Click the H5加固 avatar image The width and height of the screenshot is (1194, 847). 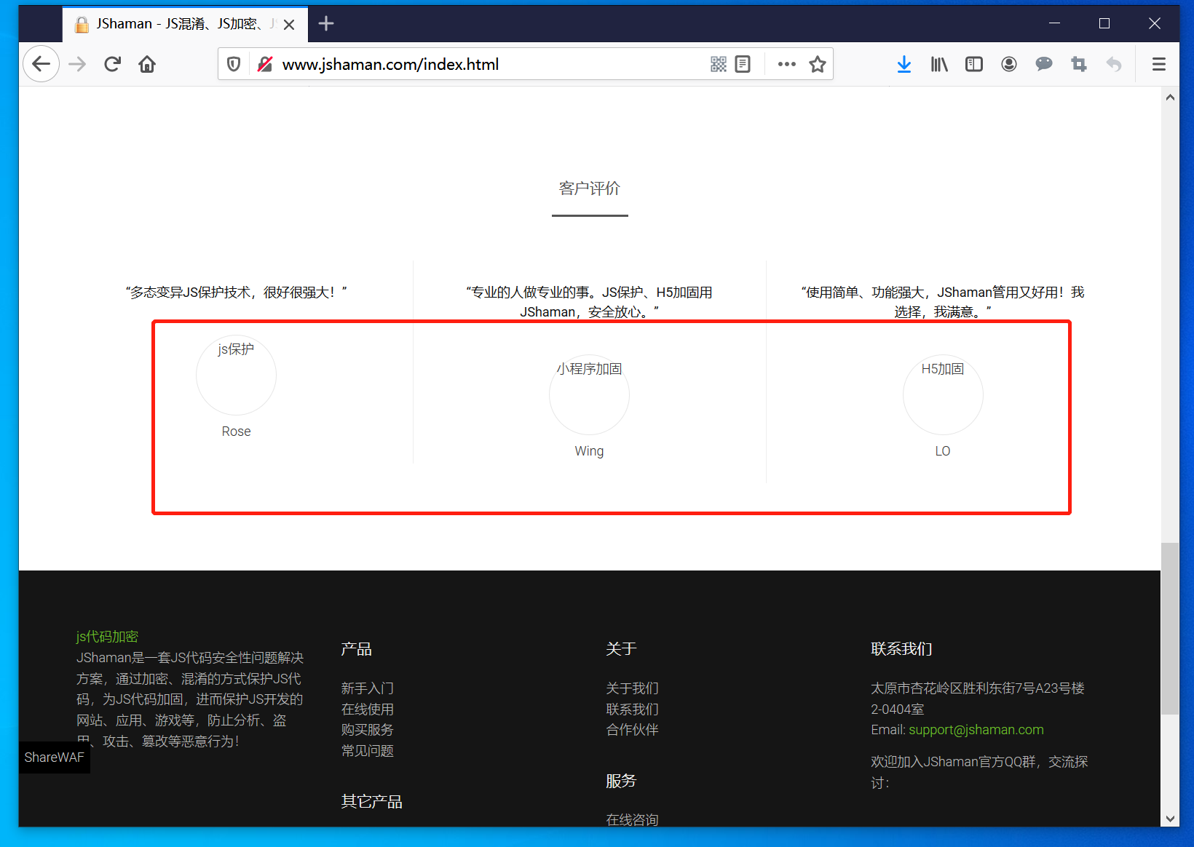point(943,395)
